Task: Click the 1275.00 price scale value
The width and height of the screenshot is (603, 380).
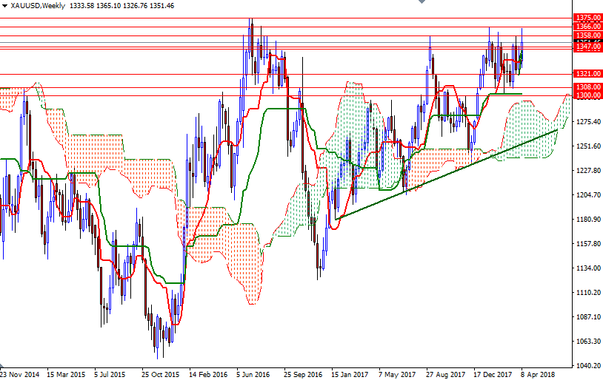Action: click(x=587, y=121)
